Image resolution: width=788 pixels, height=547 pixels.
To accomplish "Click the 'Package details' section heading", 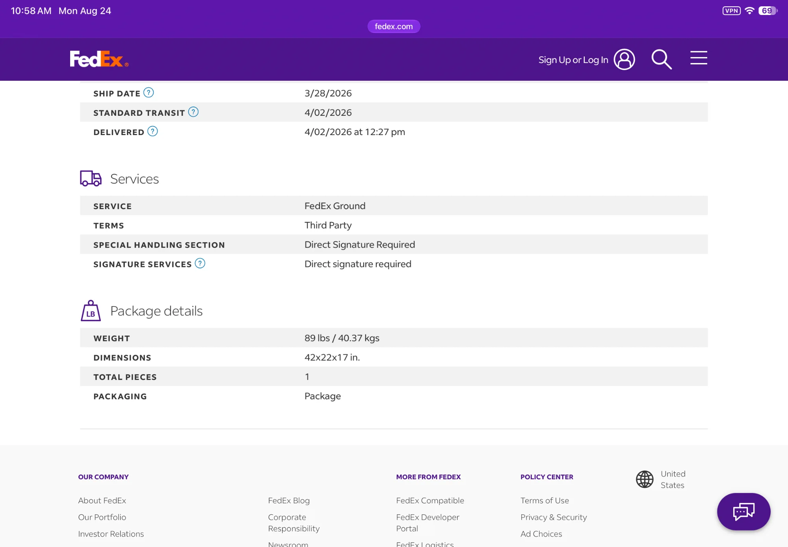I will pyautogui.click(x=156, y=311).
